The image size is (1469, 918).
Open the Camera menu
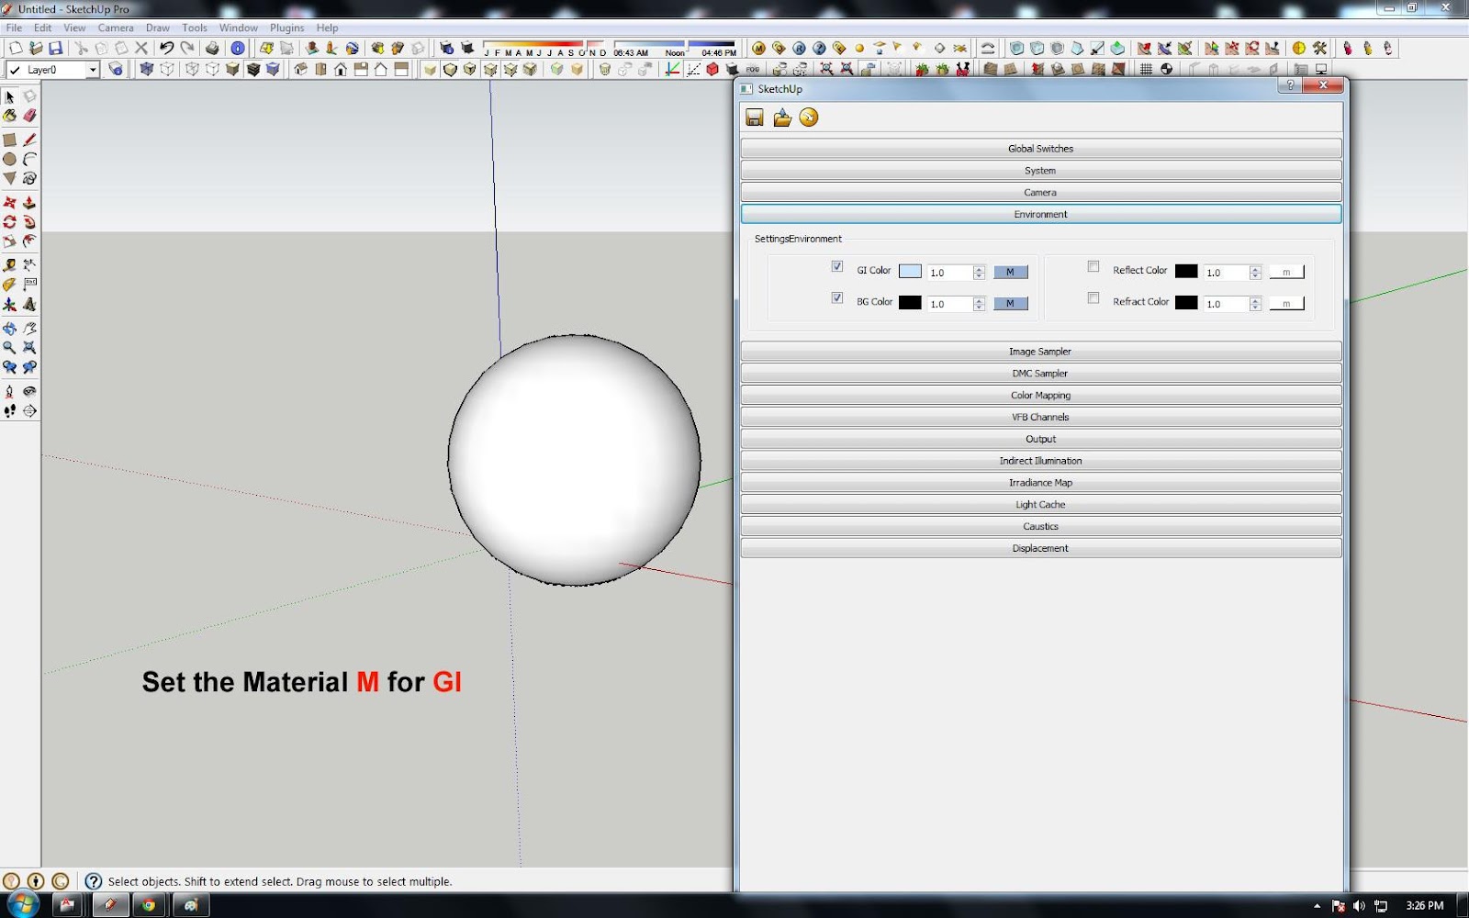click(x=116, y=28)
